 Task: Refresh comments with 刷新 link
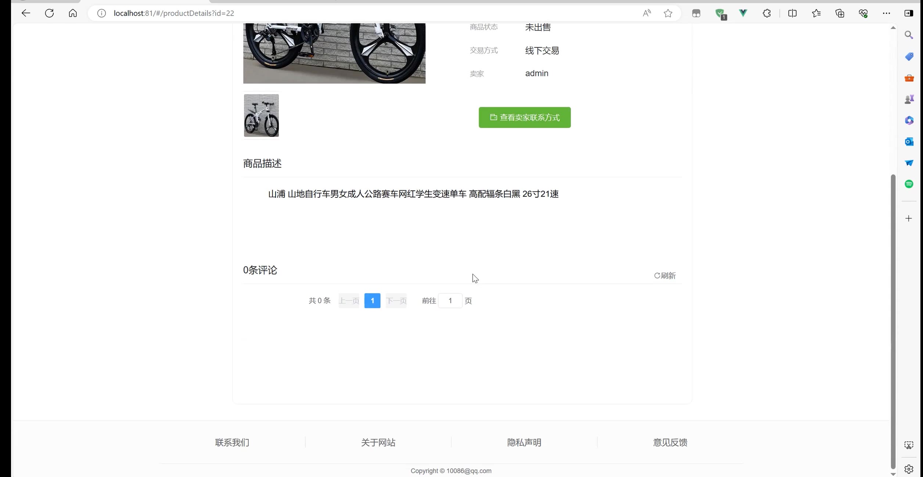665,276
